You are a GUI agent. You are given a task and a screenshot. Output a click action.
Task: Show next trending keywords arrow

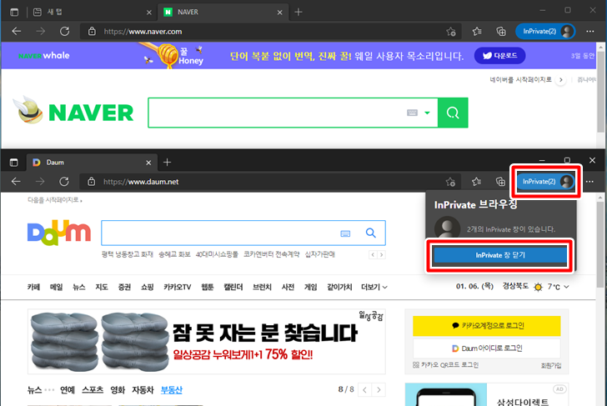point(382,254)
